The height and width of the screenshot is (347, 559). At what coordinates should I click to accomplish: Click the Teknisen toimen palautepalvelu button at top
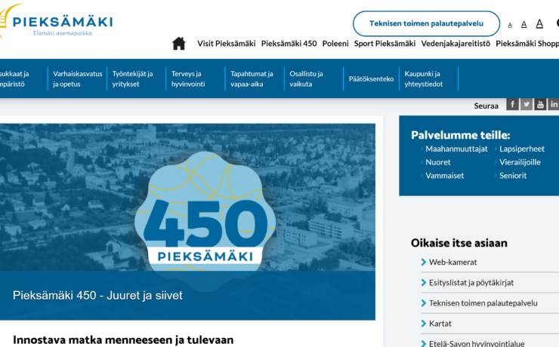coord(426,23)
